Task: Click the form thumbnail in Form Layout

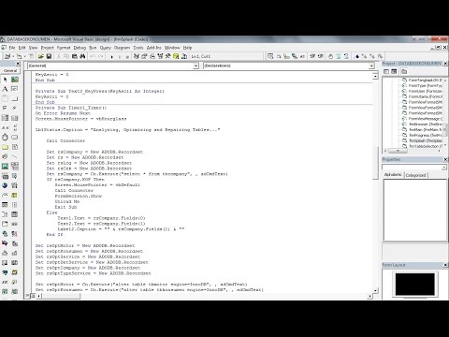Action: click(414, 284)
